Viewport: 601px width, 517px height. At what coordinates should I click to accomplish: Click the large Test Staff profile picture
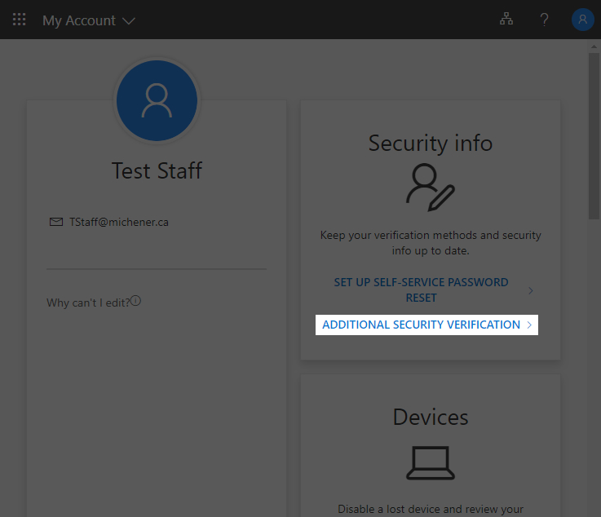point(157,101)
